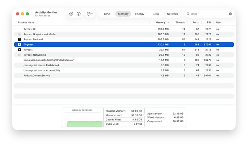Click the Compressed 18.97 GB value

pos(178,121)
